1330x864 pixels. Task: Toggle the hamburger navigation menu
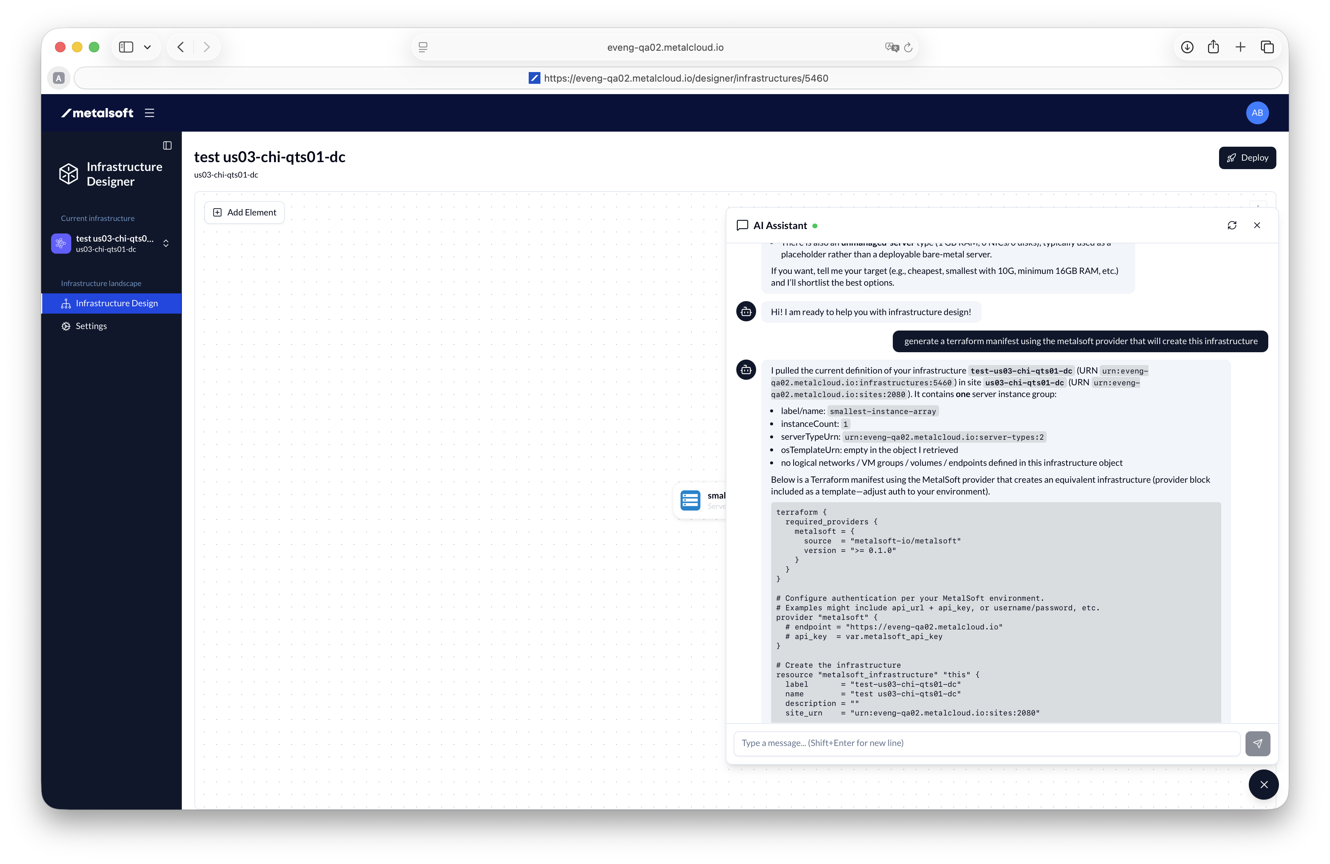click(149, 113)
